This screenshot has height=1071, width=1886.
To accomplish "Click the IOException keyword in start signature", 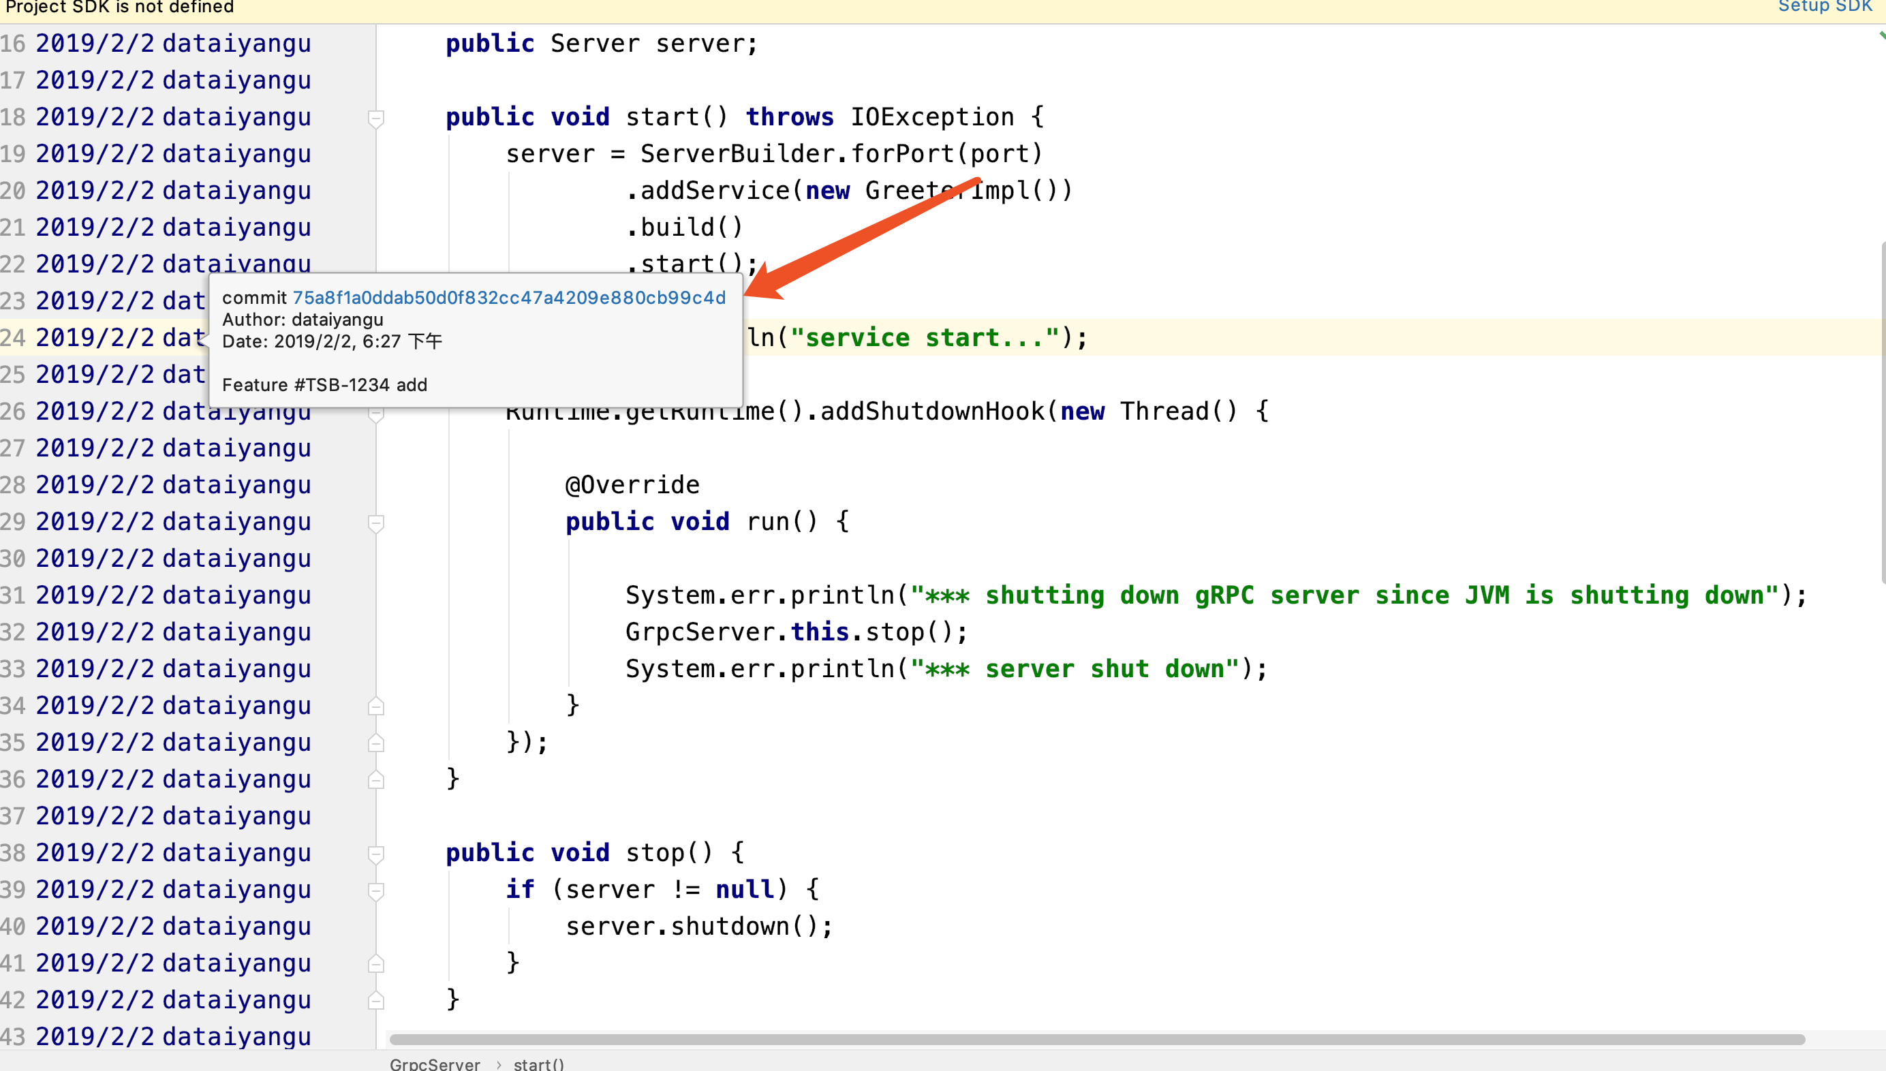I will (932, 117).
